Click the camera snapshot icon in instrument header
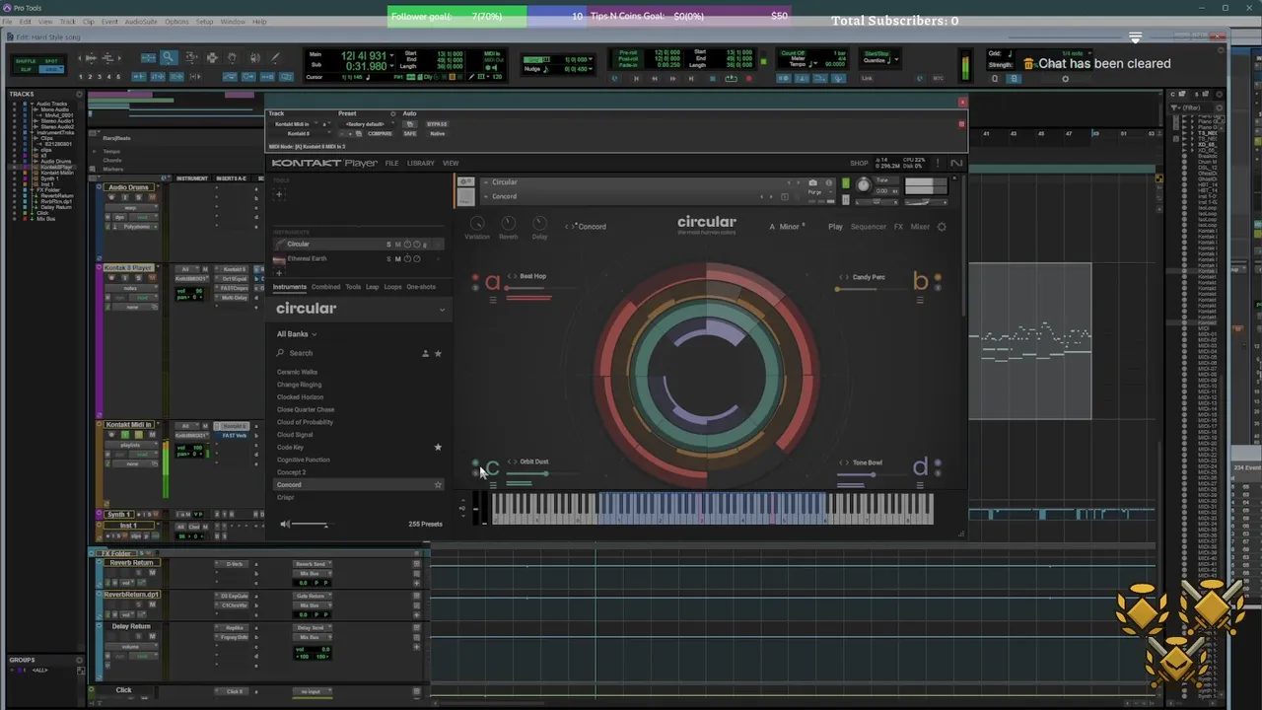Image resolution: width=1262 pixels, height=710 pixels. (x=812, y=182)
